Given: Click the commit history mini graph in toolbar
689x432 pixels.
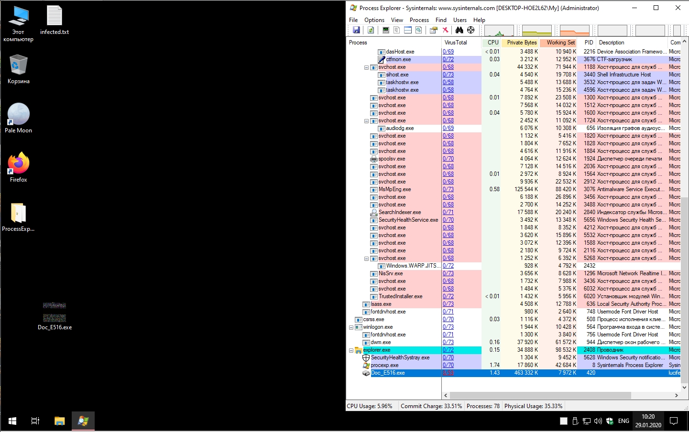Looking at the screenshot, I should pyautogui.click(x=537, y=31).
